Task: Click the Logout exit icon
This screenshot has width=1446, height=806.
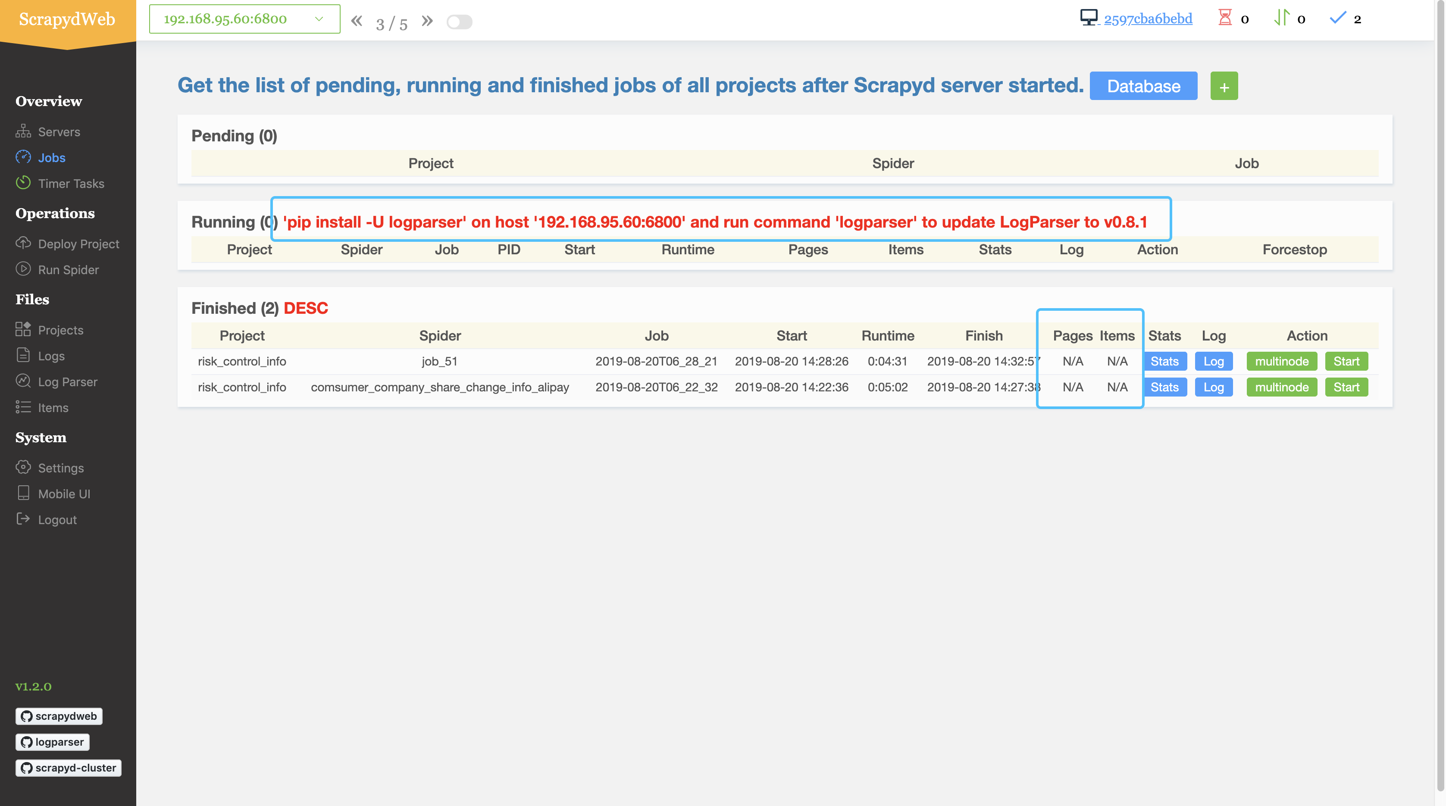Action: click(23, 519)
